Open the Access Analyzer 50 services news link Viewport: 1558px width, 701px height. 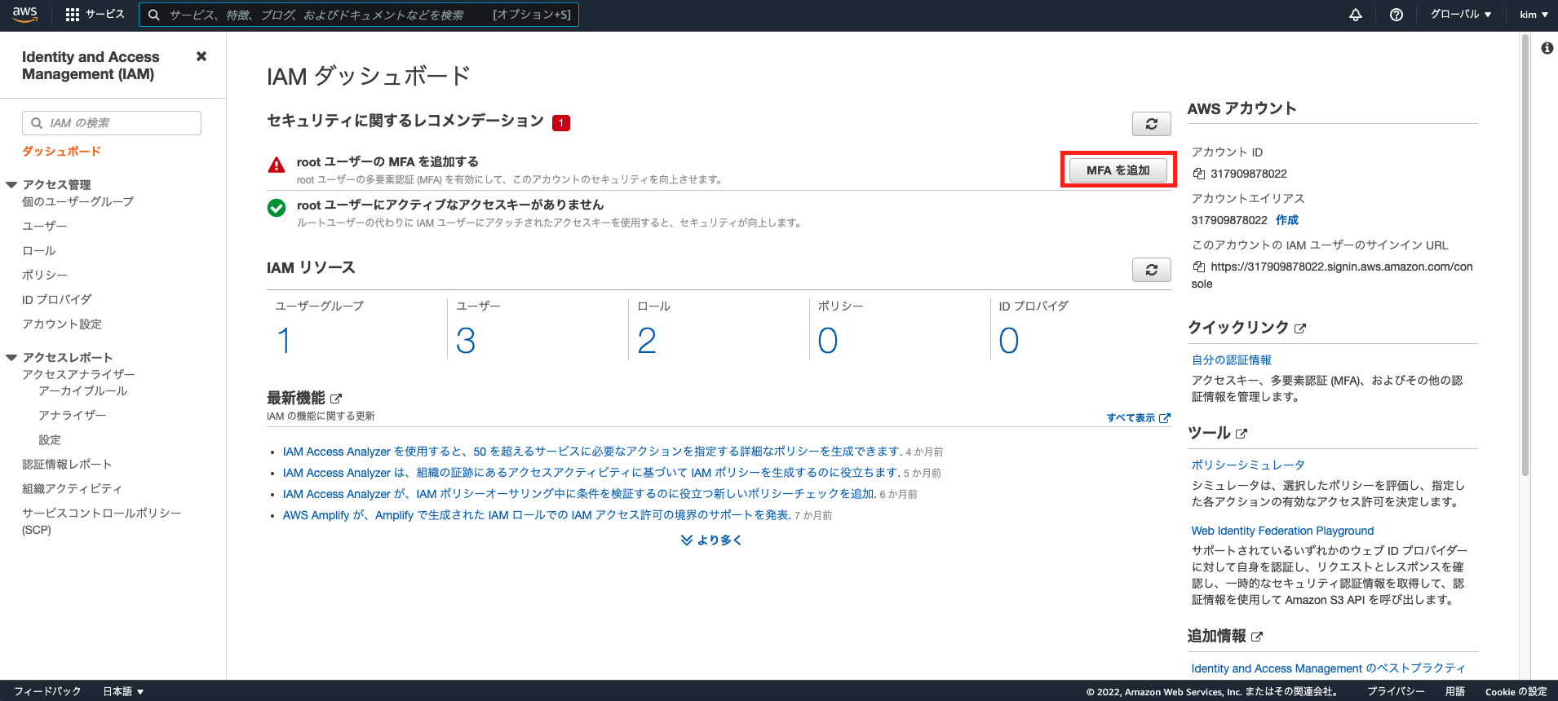click(x=592, y=452)
